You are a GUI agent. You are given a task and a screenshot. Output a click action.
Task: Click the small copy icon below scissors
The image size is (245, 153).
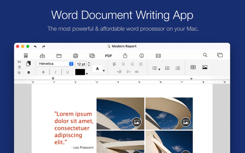tap(19, 67)
